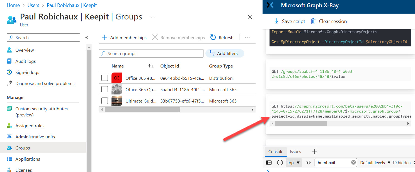The width and height of the screenshot is (415, 172).
Task: Click the memberOf GET request text
Action: tap(341, 111)
